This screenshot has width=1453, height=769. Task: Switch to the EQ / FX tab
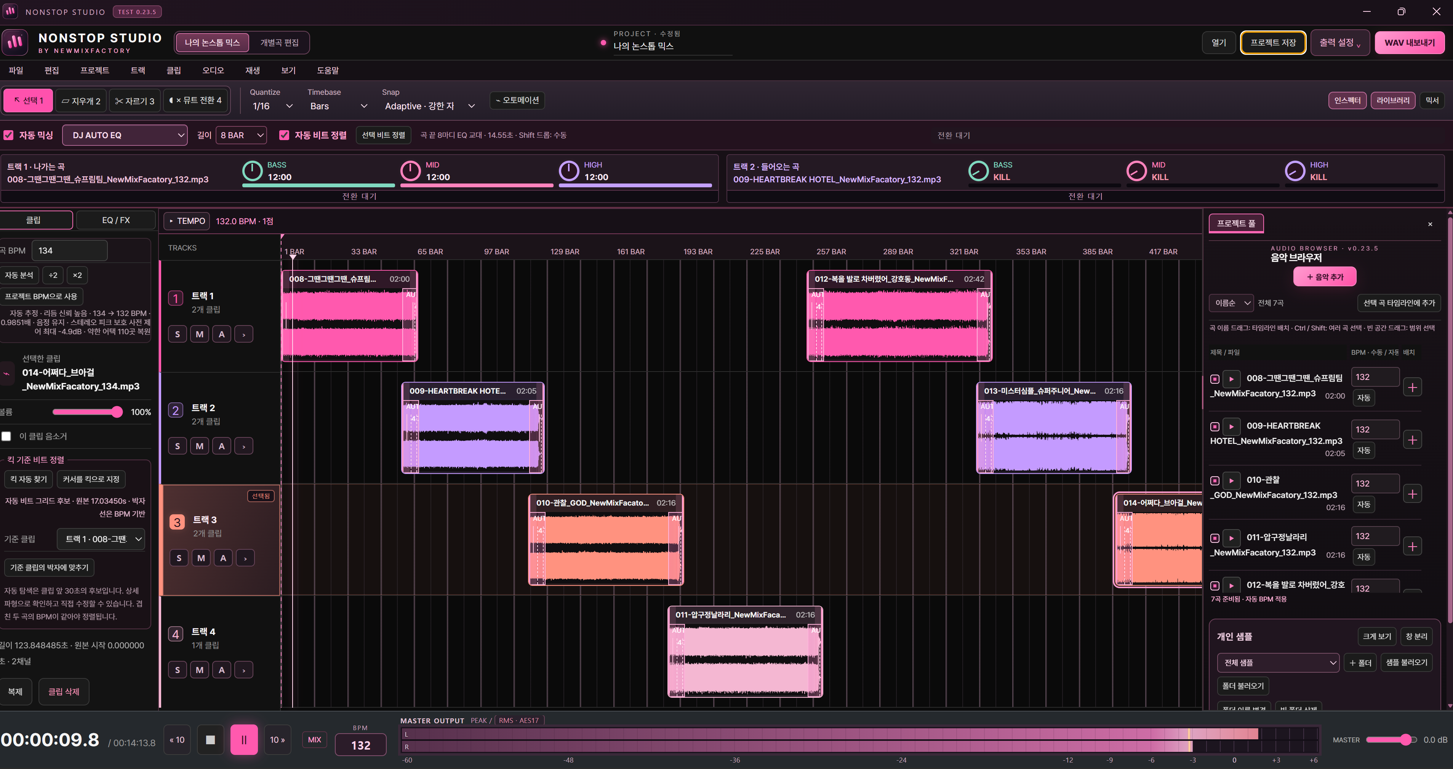(x=116, y=220)
